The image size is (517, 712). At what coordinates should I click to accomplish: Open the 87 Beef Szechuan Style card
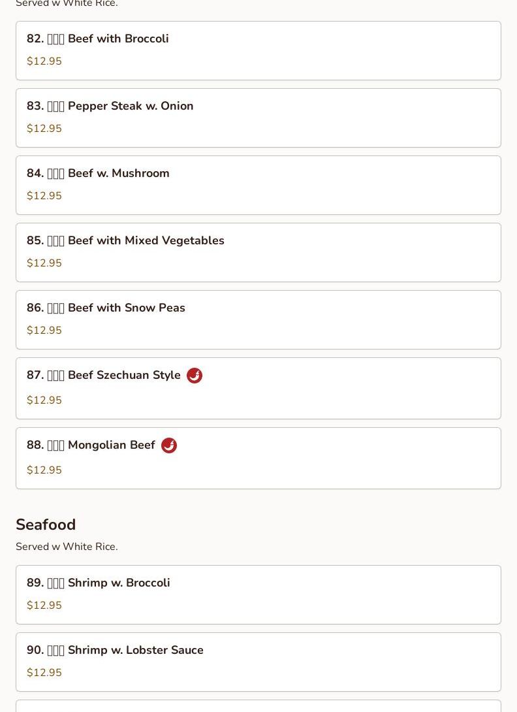coord(258,388)
